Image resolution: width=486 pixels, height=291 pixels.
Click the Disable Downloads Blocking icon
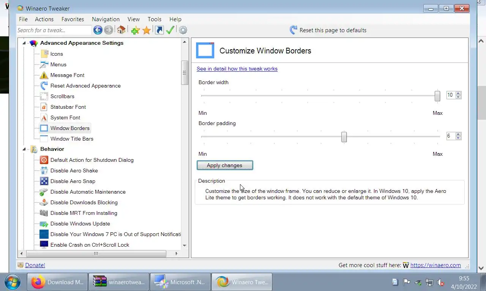tap(44, 202)
